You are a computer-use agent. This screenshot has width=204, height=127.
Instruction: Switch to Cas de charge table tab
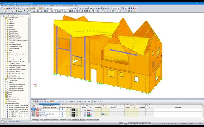point(35,120)
